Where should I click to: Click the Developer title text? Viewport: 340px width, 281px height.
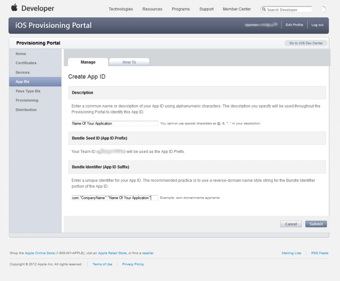tap(38, 8)
